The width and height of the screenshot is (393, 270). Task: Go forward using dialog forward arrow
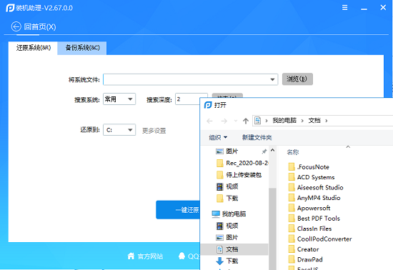224,121
